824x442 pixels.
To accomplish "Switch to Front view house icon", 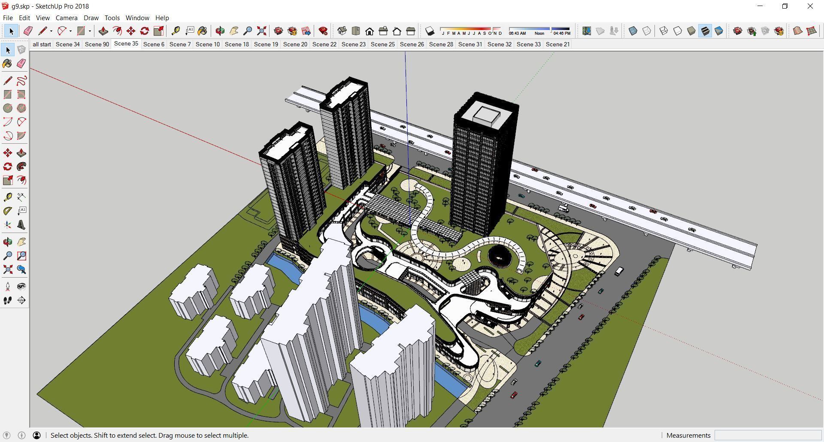I will (x=370, y=31).
